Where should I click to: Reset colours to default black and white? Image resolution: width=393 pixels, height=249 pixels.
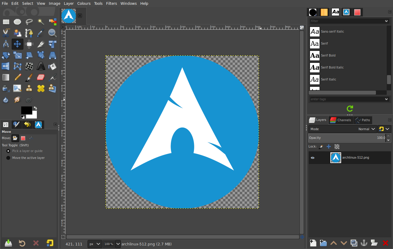pyautogui.click(x=23, y=117)
